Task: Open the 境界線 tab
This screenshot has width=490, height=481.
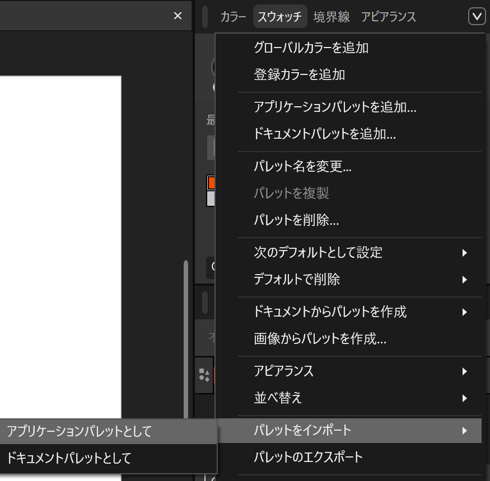Action: (x=332, y=17)
